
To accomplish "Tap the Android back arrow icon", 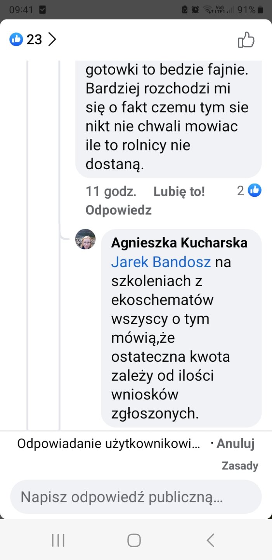I will coord(211,540).
